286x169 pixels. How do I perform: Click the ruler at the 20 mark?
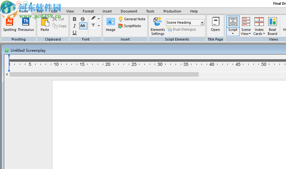[108, 64]
